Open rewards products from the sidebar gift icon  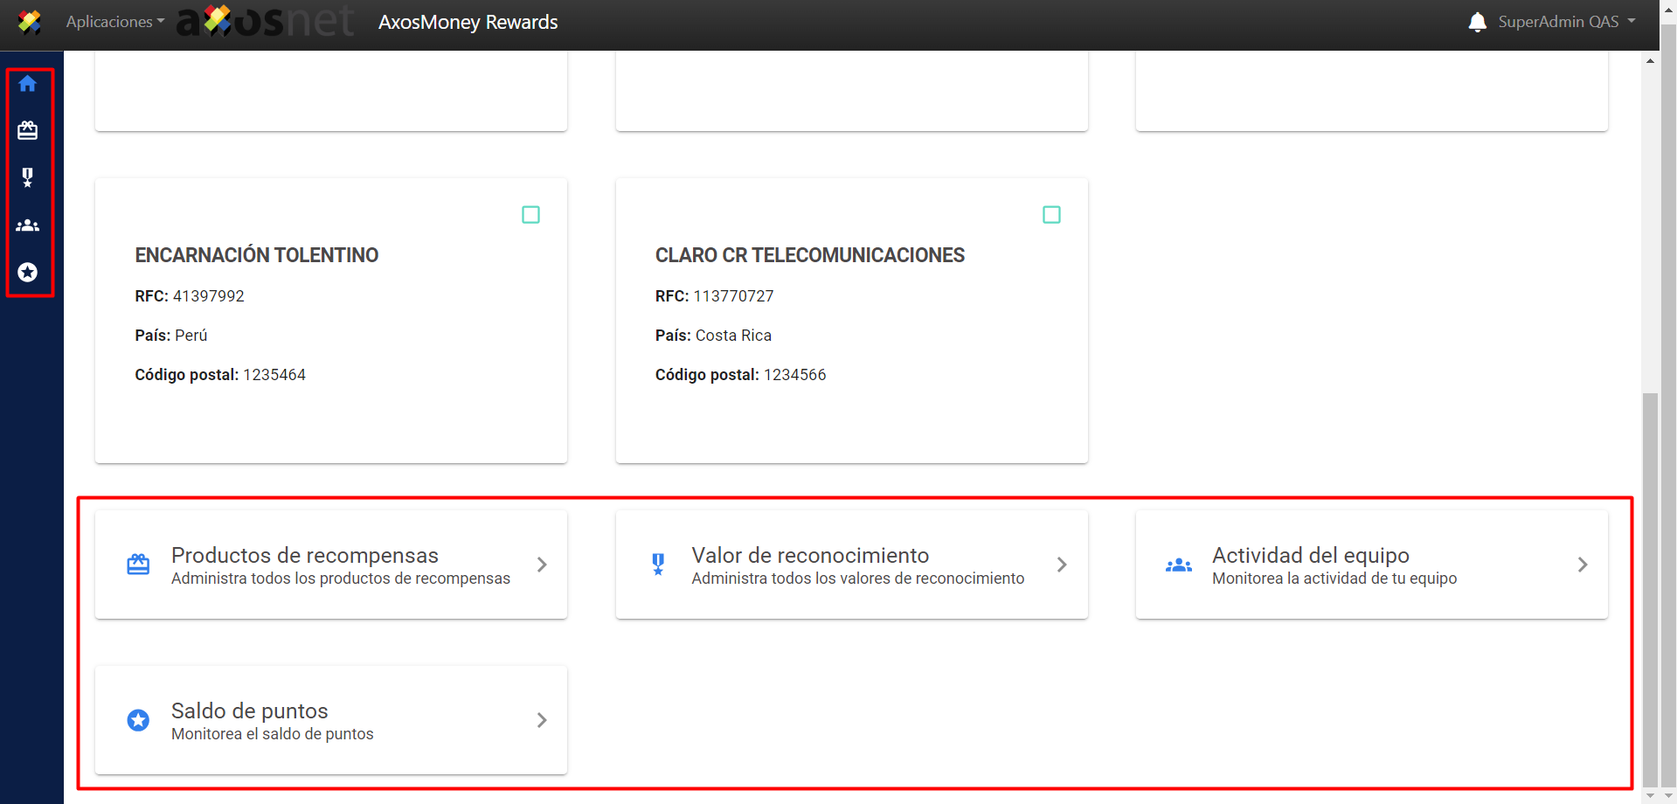click(28, 131)
